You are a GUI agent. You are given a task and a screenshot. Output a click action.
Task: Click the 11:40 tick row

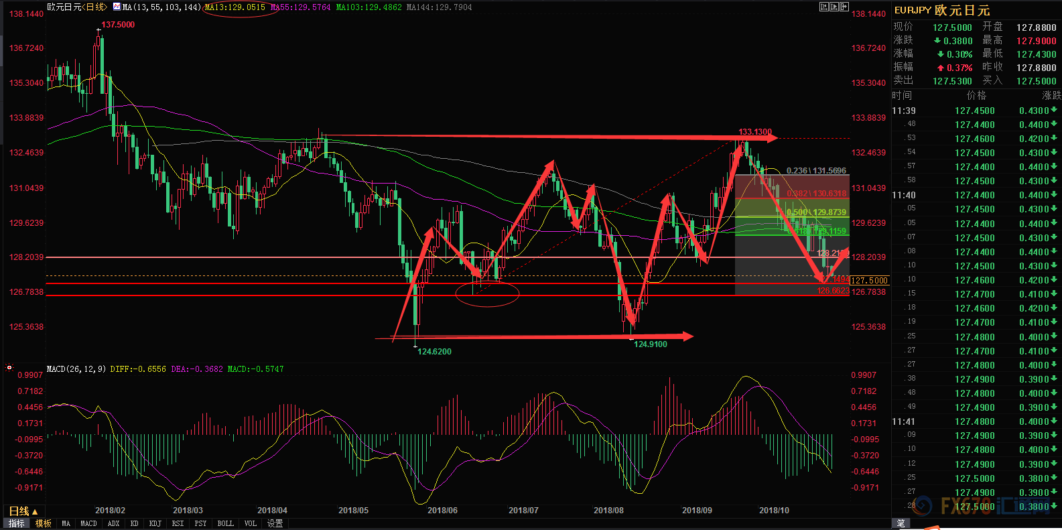coord(976,195)
